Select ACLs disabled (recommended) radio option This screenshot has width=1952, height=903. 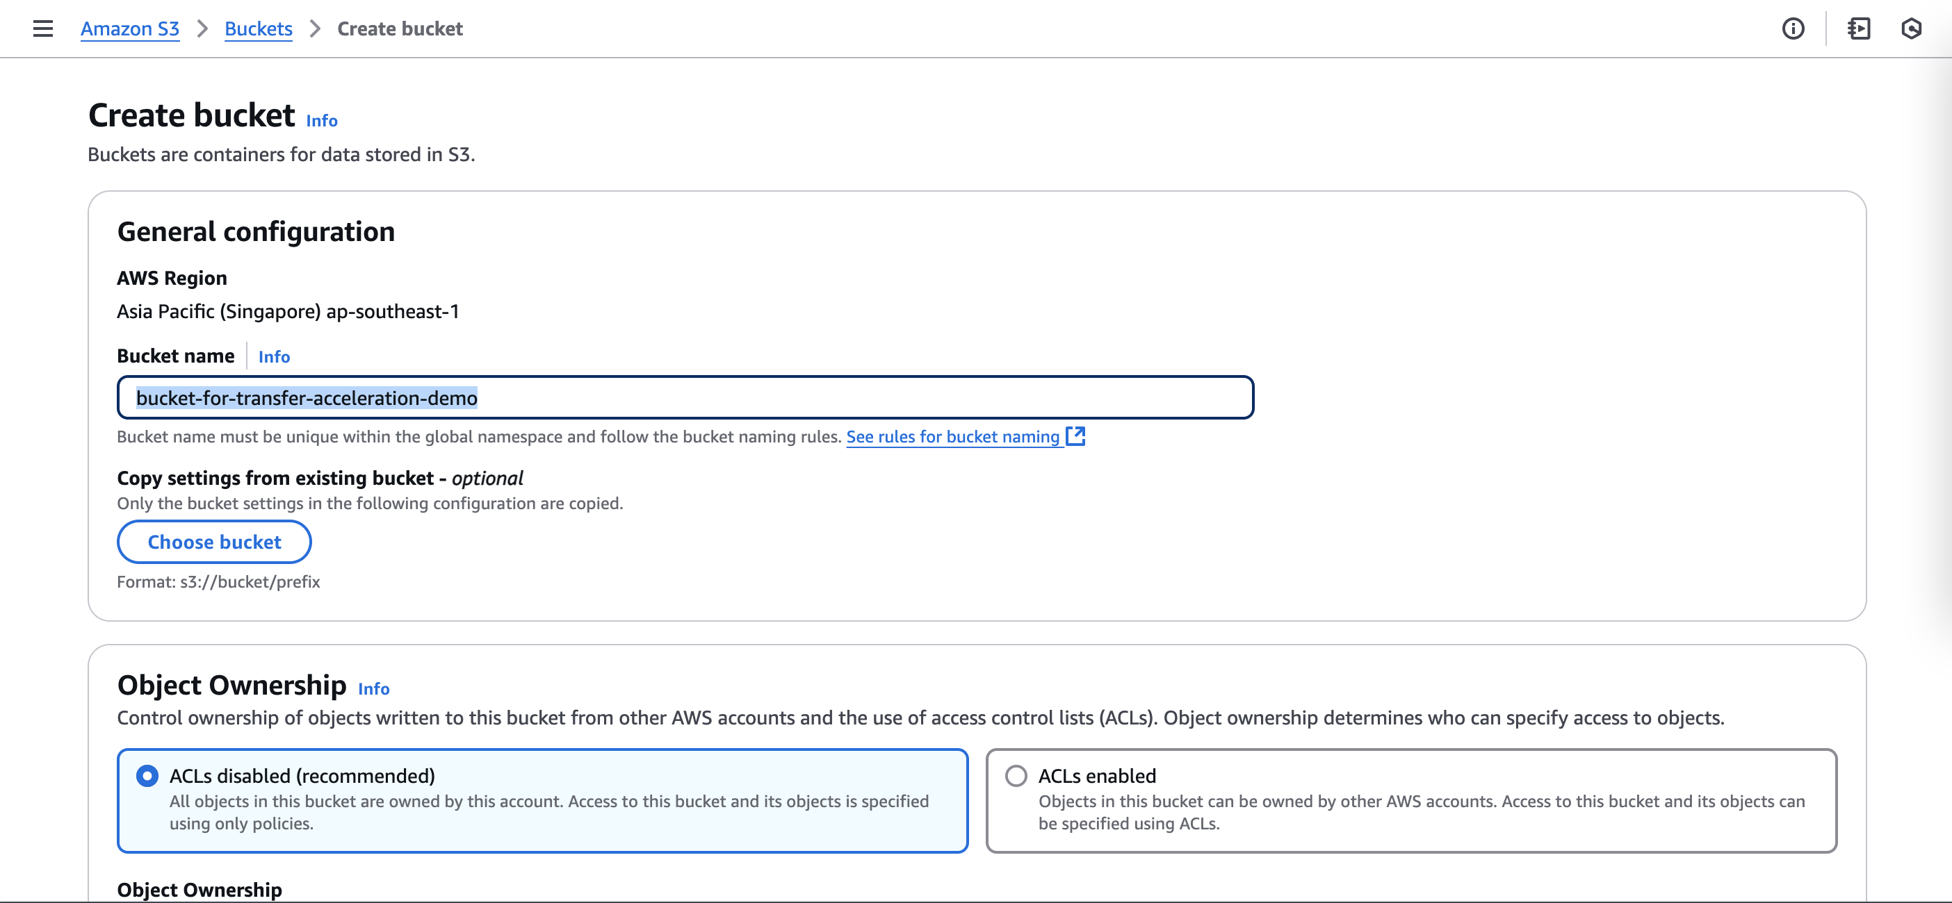[x=147, y=776]
